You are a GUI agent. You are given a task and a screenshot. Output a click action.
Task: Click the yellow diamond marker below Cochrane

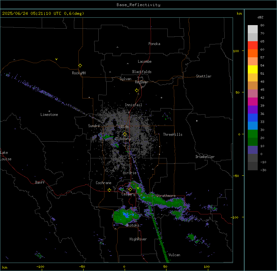[109, 190]
